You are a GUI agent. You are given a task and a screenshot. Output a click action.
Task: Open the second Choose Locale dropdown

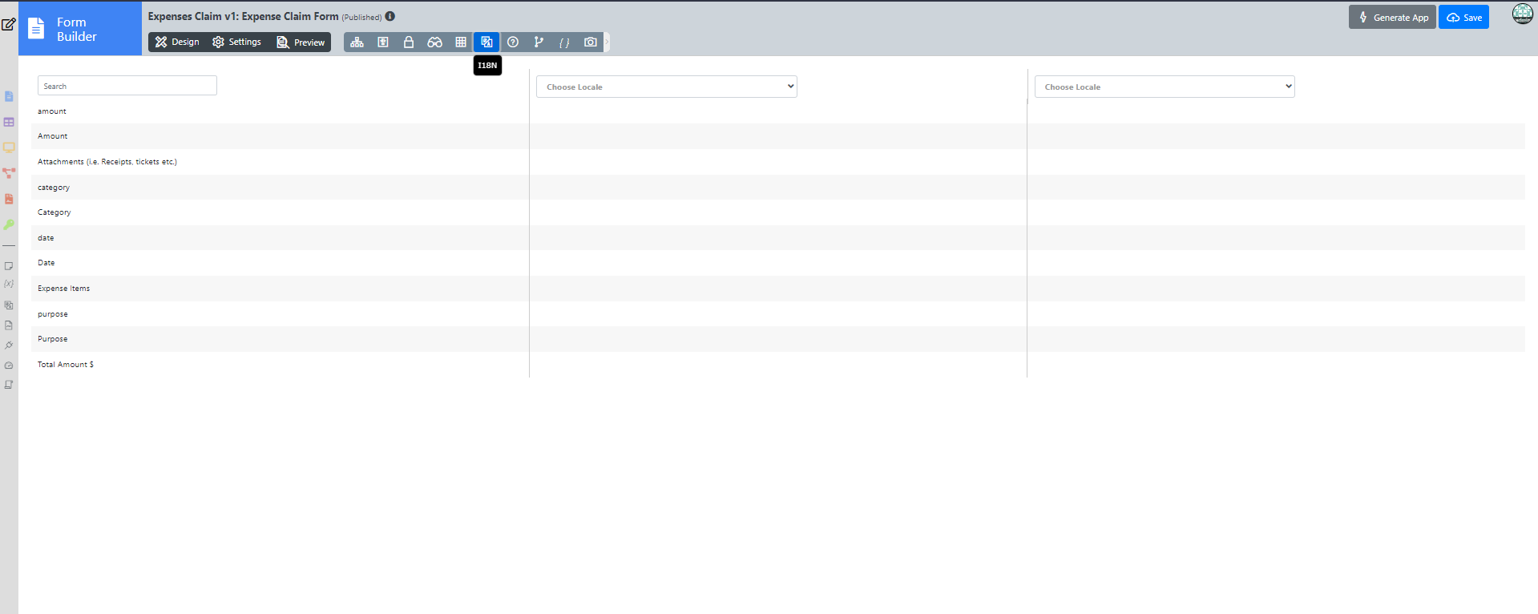point(1165,87)
